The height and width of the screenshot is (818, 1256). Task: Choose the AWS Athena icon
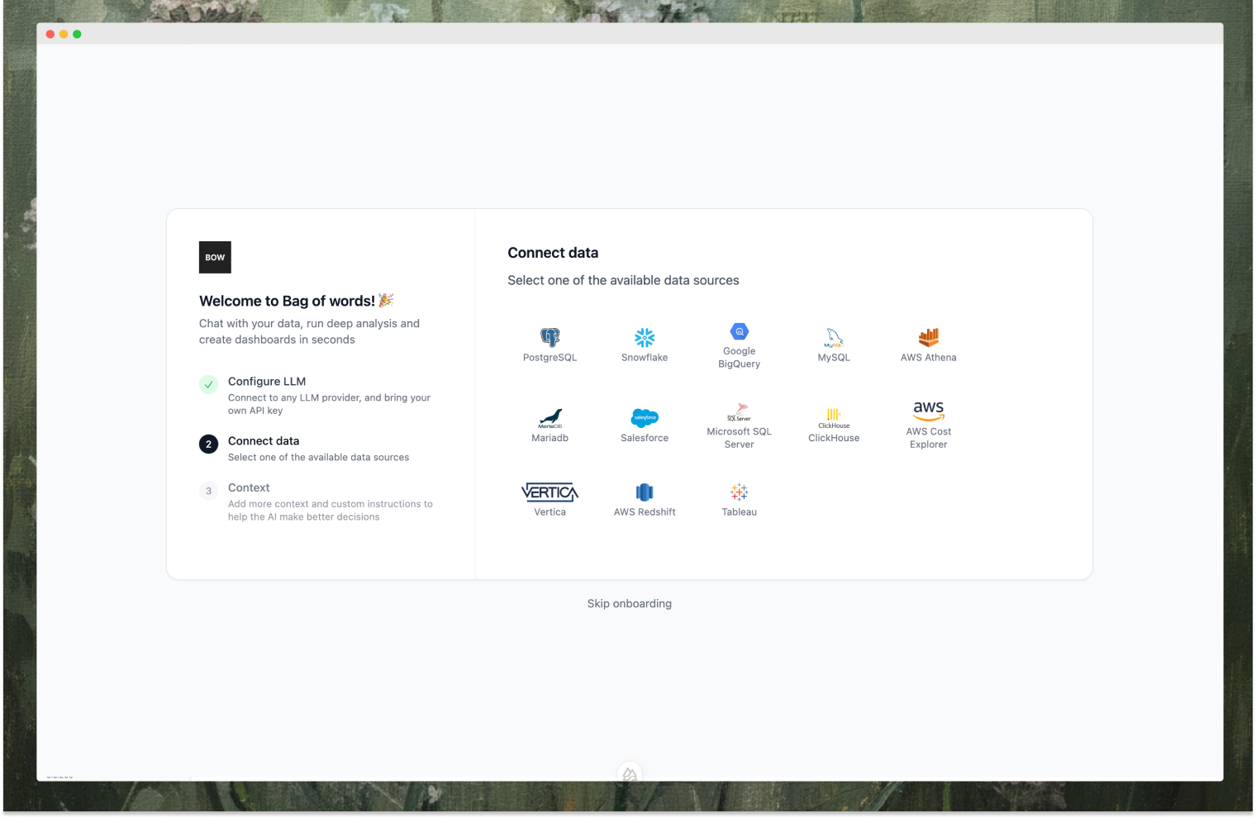coord(929,337)
